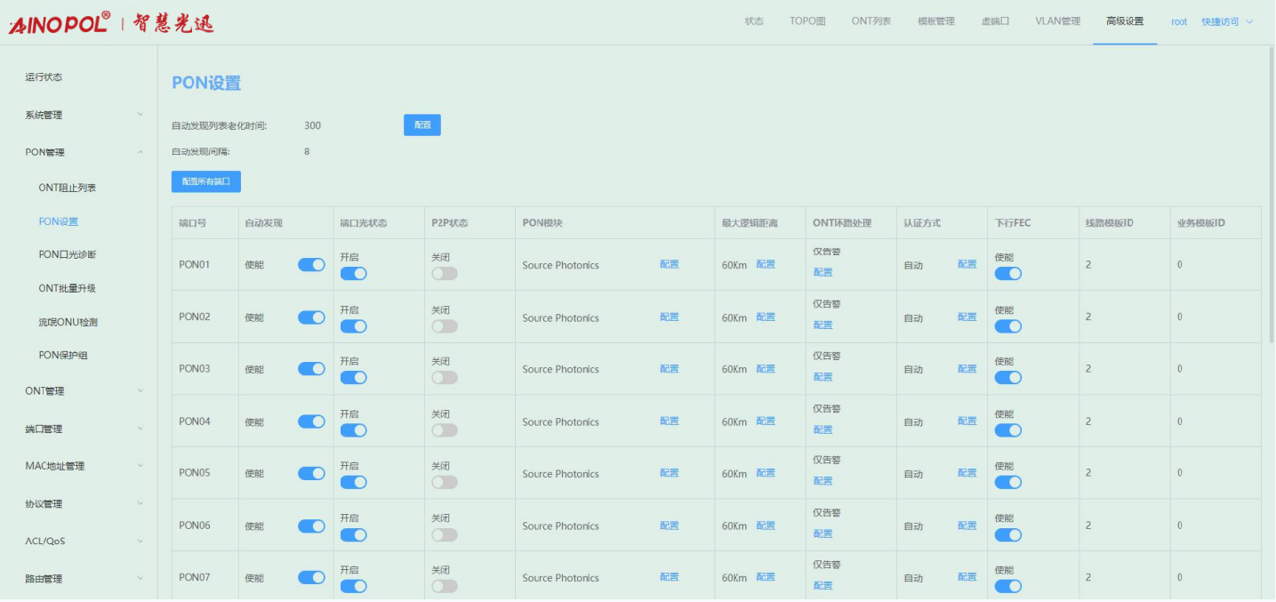Image resolution: width=1276 pixels, height=602 pixels.
Task: Open the VLAN管理 tab
Action: (1057, 21)
